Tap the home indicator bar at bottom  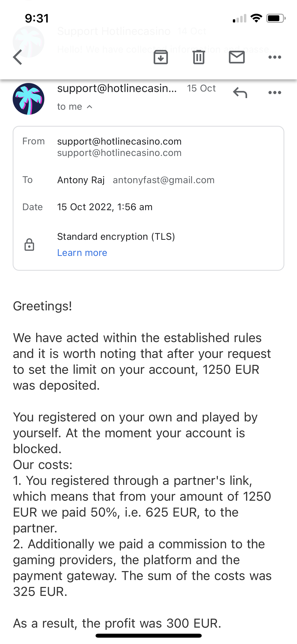point(148,636)
